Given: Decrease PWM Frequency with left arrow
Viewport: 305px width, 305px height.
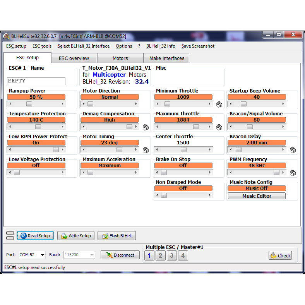Looking at the screenshot, I should 231,172.
